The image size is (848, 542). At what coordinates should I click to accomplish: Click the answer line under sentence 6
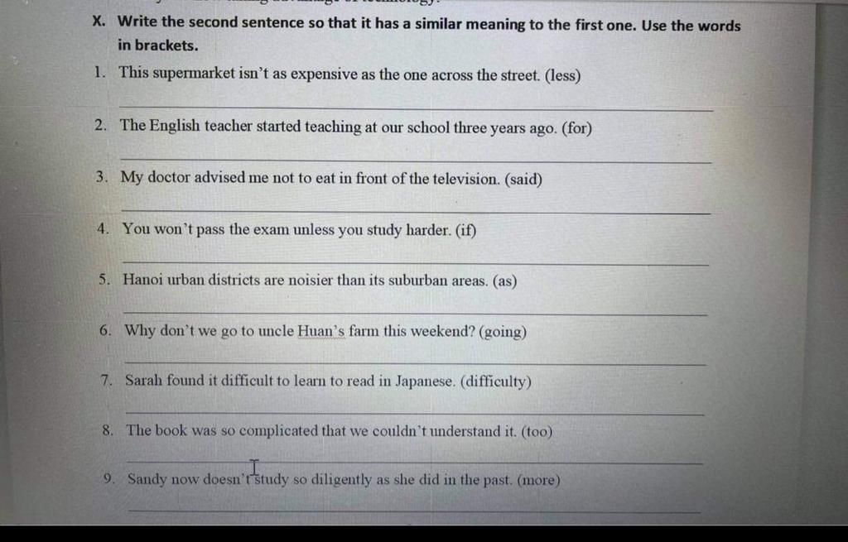click(416, 362)
